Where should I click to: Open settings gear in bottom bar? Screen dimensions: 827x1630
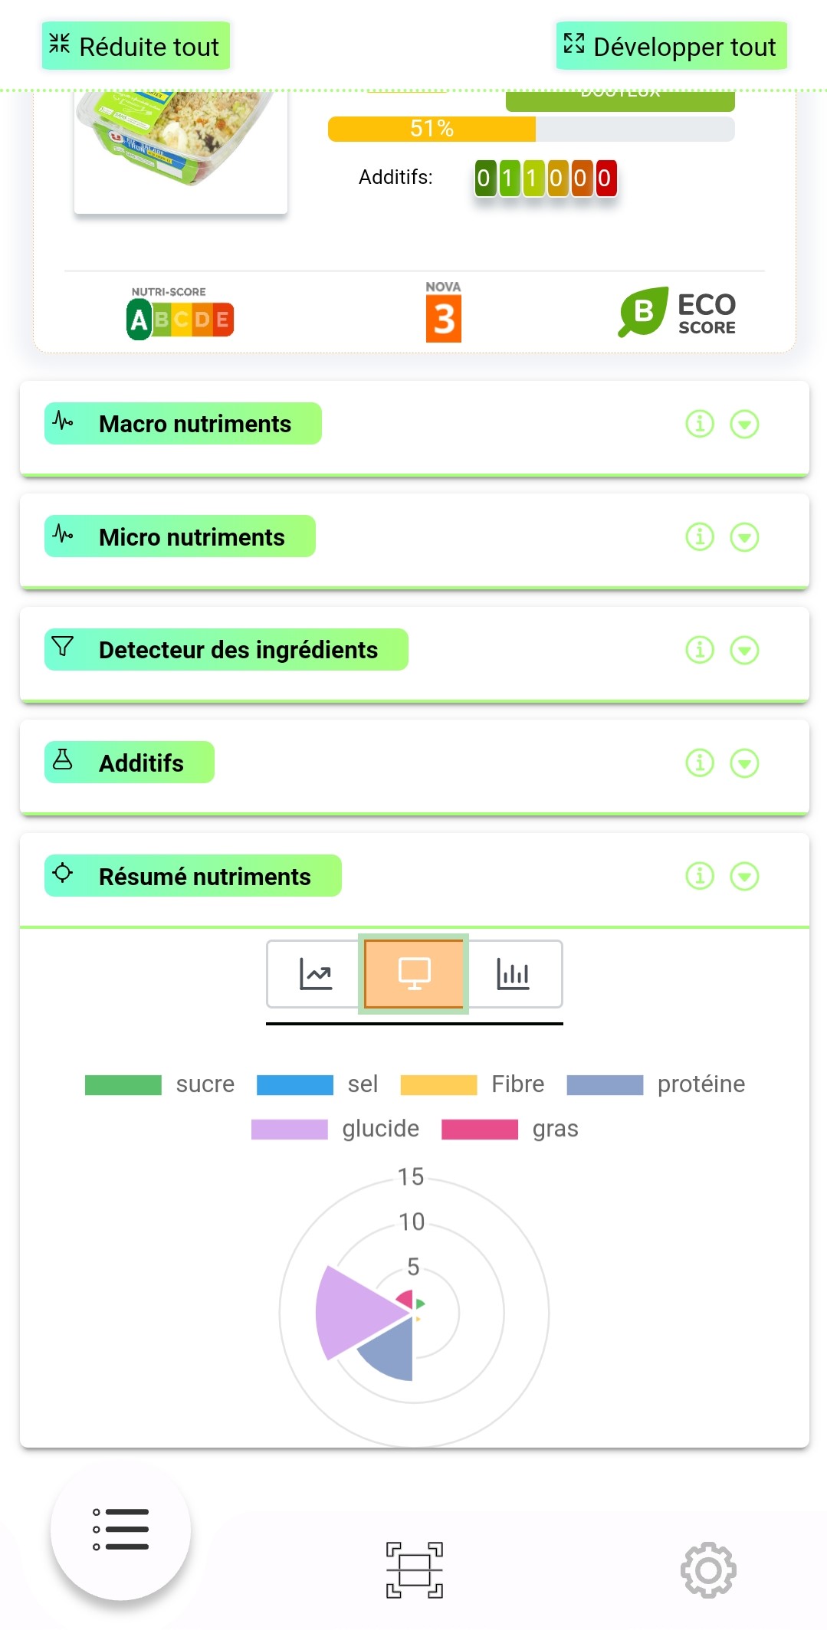point(708,1569)
